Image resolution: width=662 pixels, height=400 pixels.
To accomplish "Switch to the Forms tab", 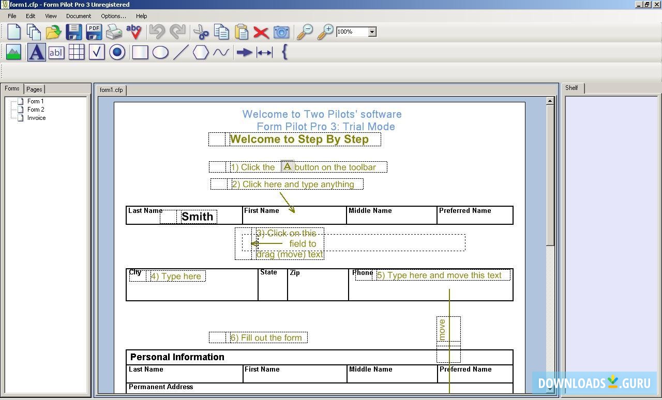I will pyautogui.click(x=12, y=89).
